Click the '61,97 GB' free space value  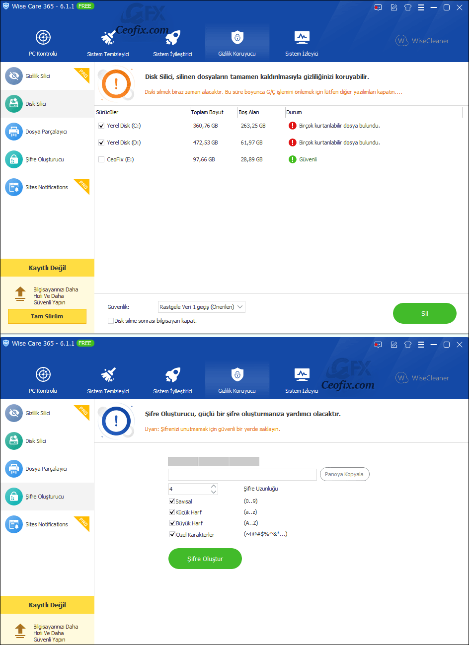(252, 143)
